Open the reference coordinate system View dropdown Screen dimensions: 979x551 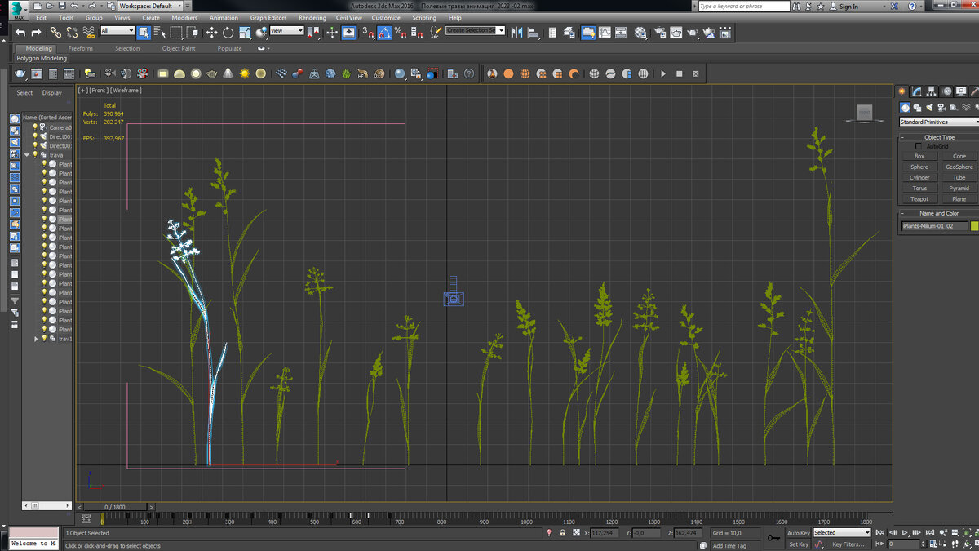coord(286,31)
